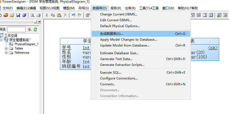Close the browser panel with X
The height and width of the screenshot is (114, 229).
39,22
